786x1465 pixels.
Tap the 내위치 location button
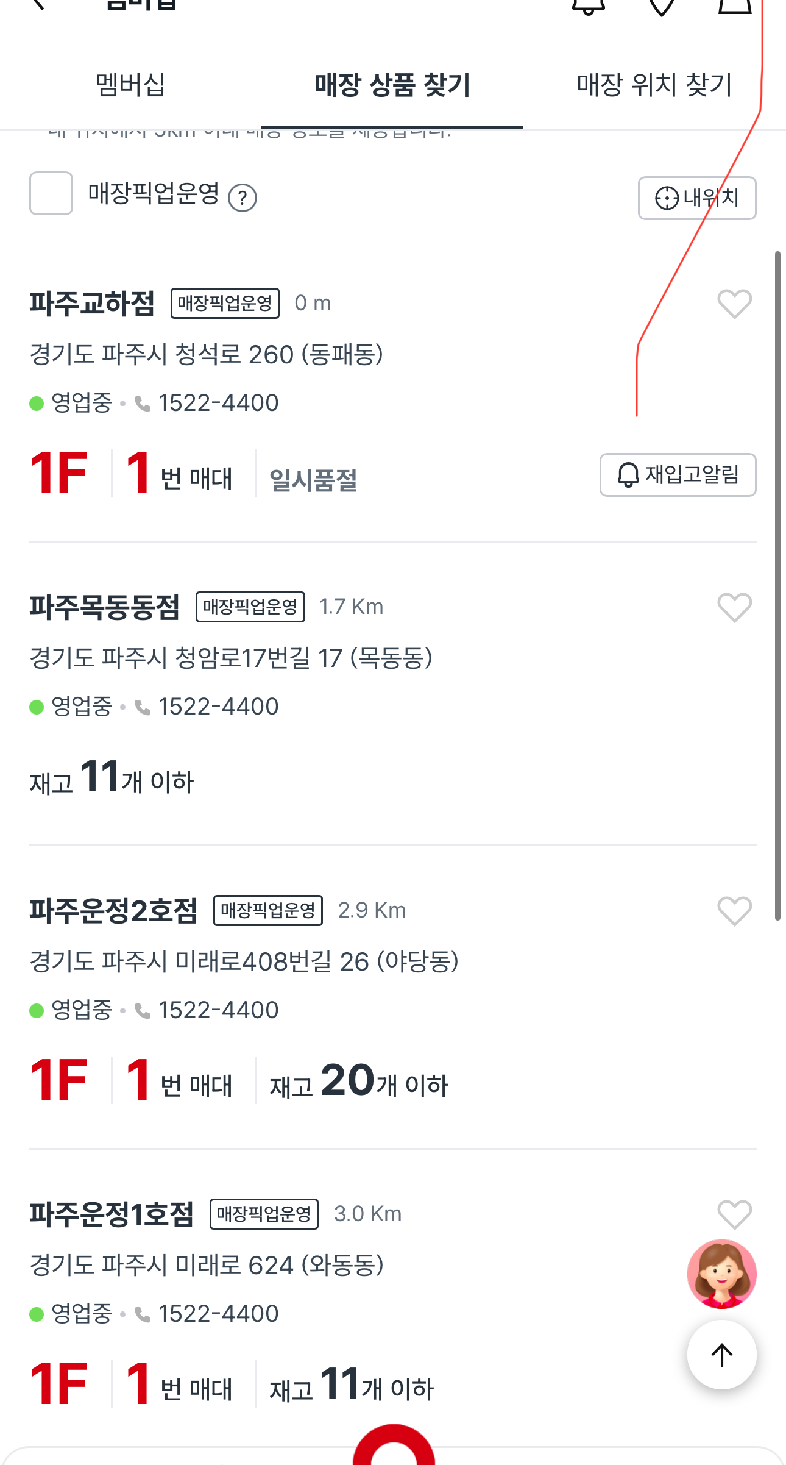click(697, 198)
